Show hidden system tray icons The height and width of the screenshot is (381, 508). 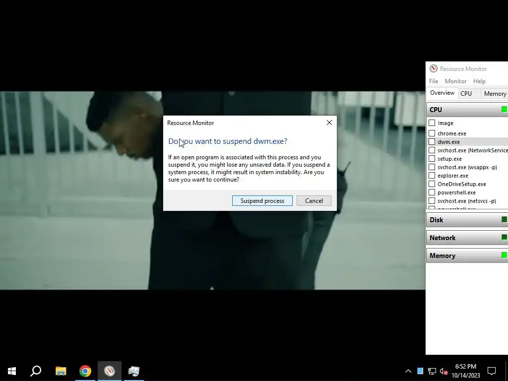408,371
